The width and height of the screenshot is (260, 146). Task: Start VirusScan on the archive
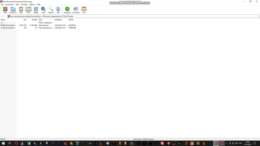[x=67, y=10]
